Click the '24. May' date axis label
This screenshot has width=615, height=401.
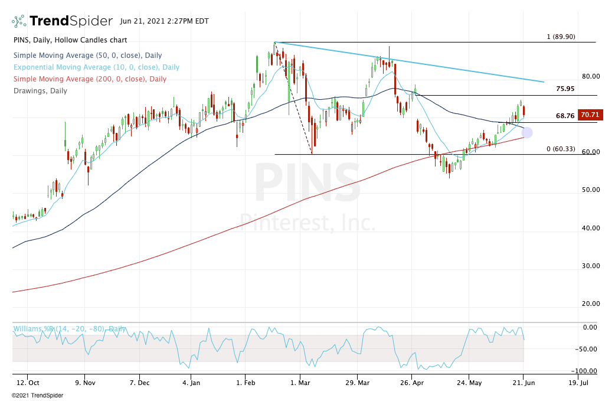pyautogui.click(x=469, y=383)
